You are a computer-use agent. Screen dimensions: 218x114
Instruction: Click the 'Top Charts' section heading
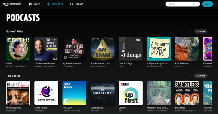[x=13, y=76]
